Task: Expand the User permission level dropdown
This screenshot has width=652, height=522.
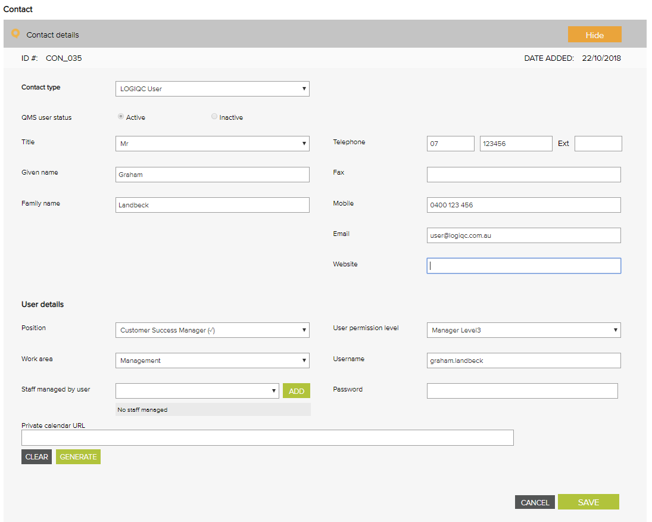Action: (x=523, y=330)
